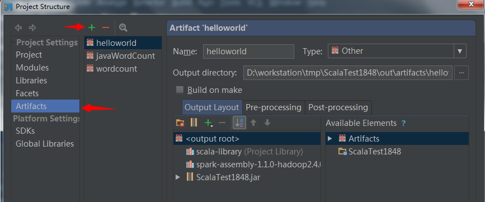485x202 pixels.
Task: Click the Output directory path field
Action: click(348, 73)
